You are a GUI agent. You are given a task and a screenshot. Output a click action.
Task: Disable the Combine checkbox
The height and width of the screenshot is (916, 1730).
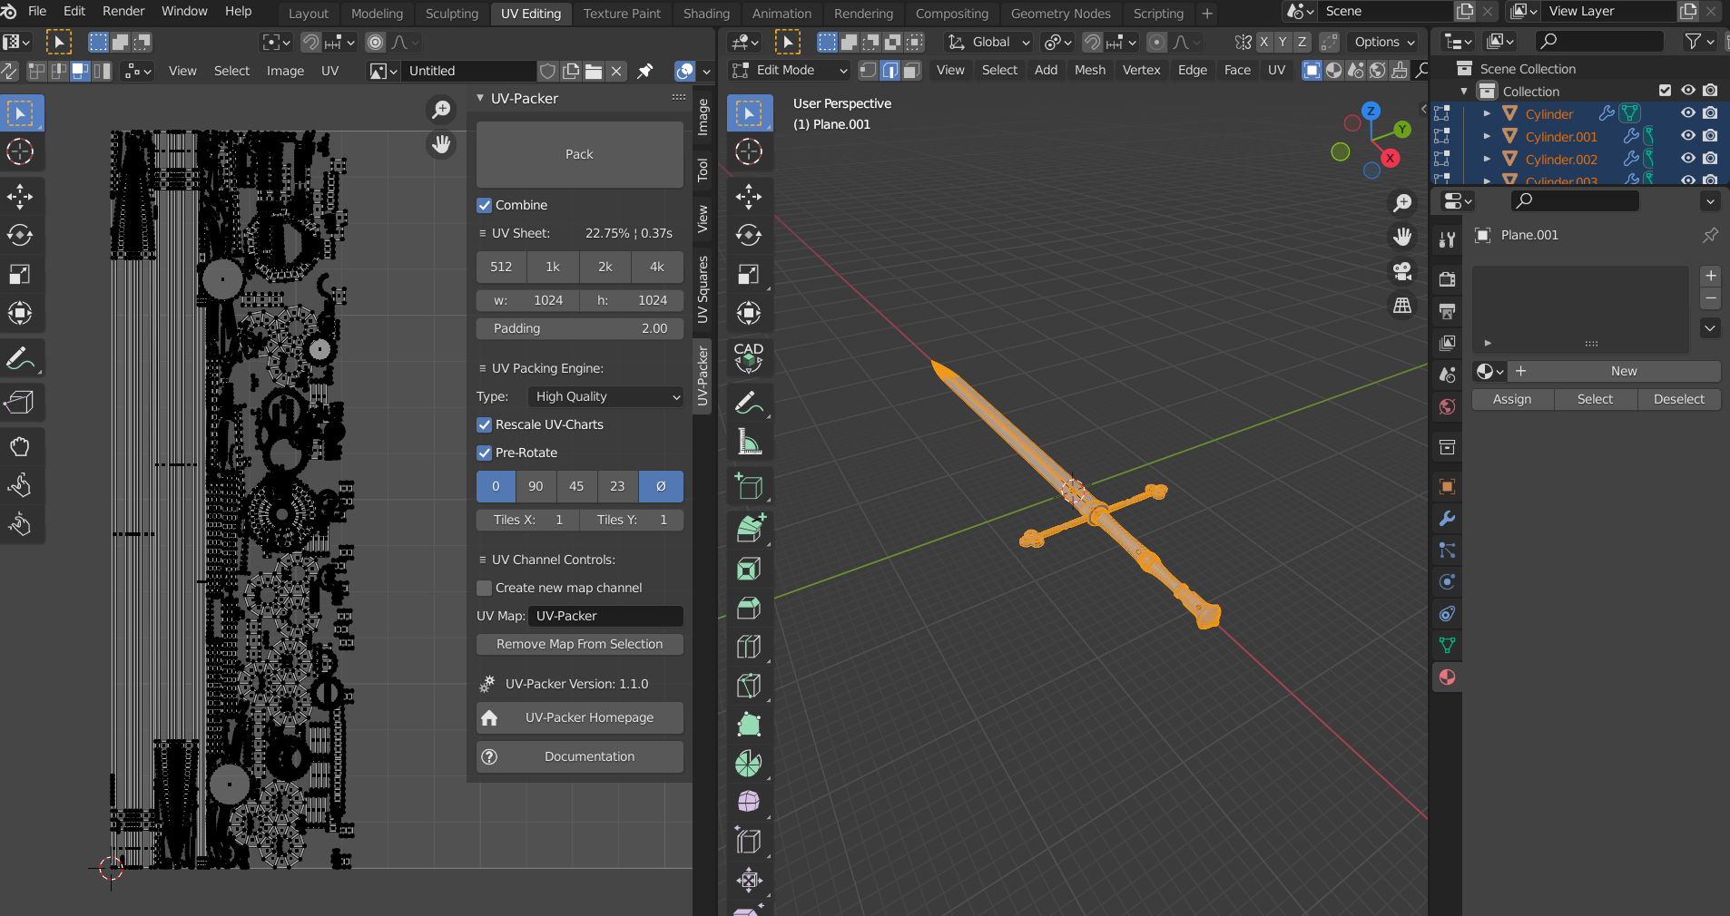[x=485, y=206]
